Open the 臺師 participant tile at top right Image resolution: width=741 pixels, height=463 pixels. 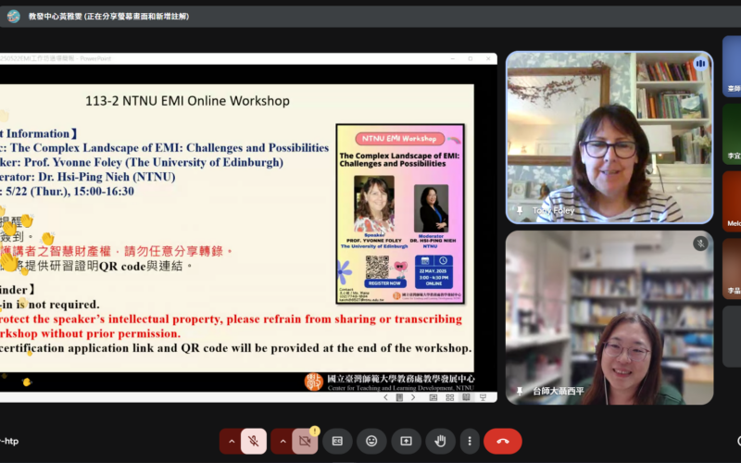click(x=732, y=66)
